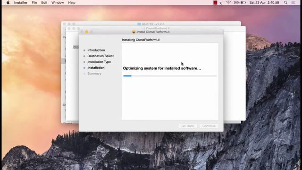Viewport: 302px width, 170px height.
Task: Open the Help menu
Action: click(72, 3)
